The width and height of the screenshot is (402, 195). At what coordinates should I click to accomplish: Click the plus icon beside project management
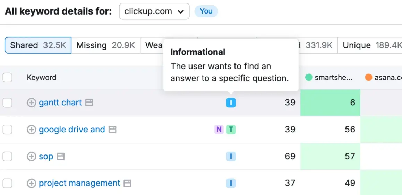(x=32, y=183)
